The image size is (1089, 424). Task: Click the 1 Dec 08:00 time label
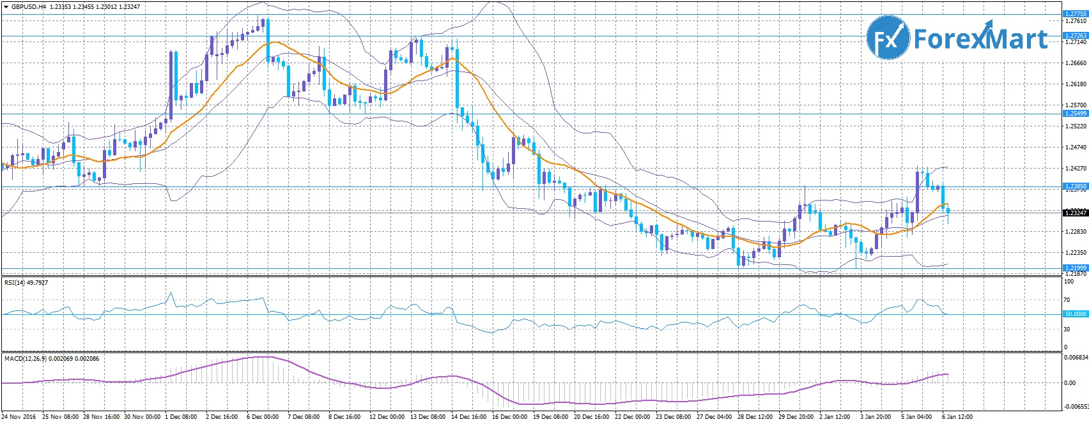[181, 417]
